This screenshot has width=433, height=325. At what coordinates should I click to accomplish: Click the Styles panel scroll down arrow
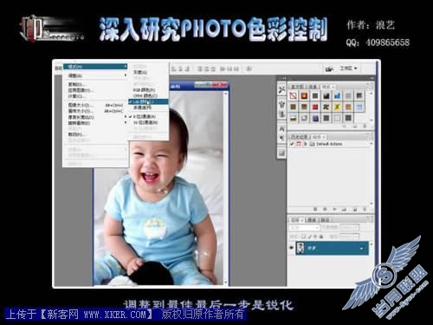click(372, 120)
